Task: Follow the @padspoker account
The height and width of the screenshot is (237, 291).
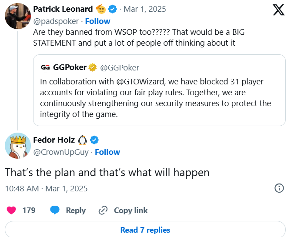Action: point(97,21)
